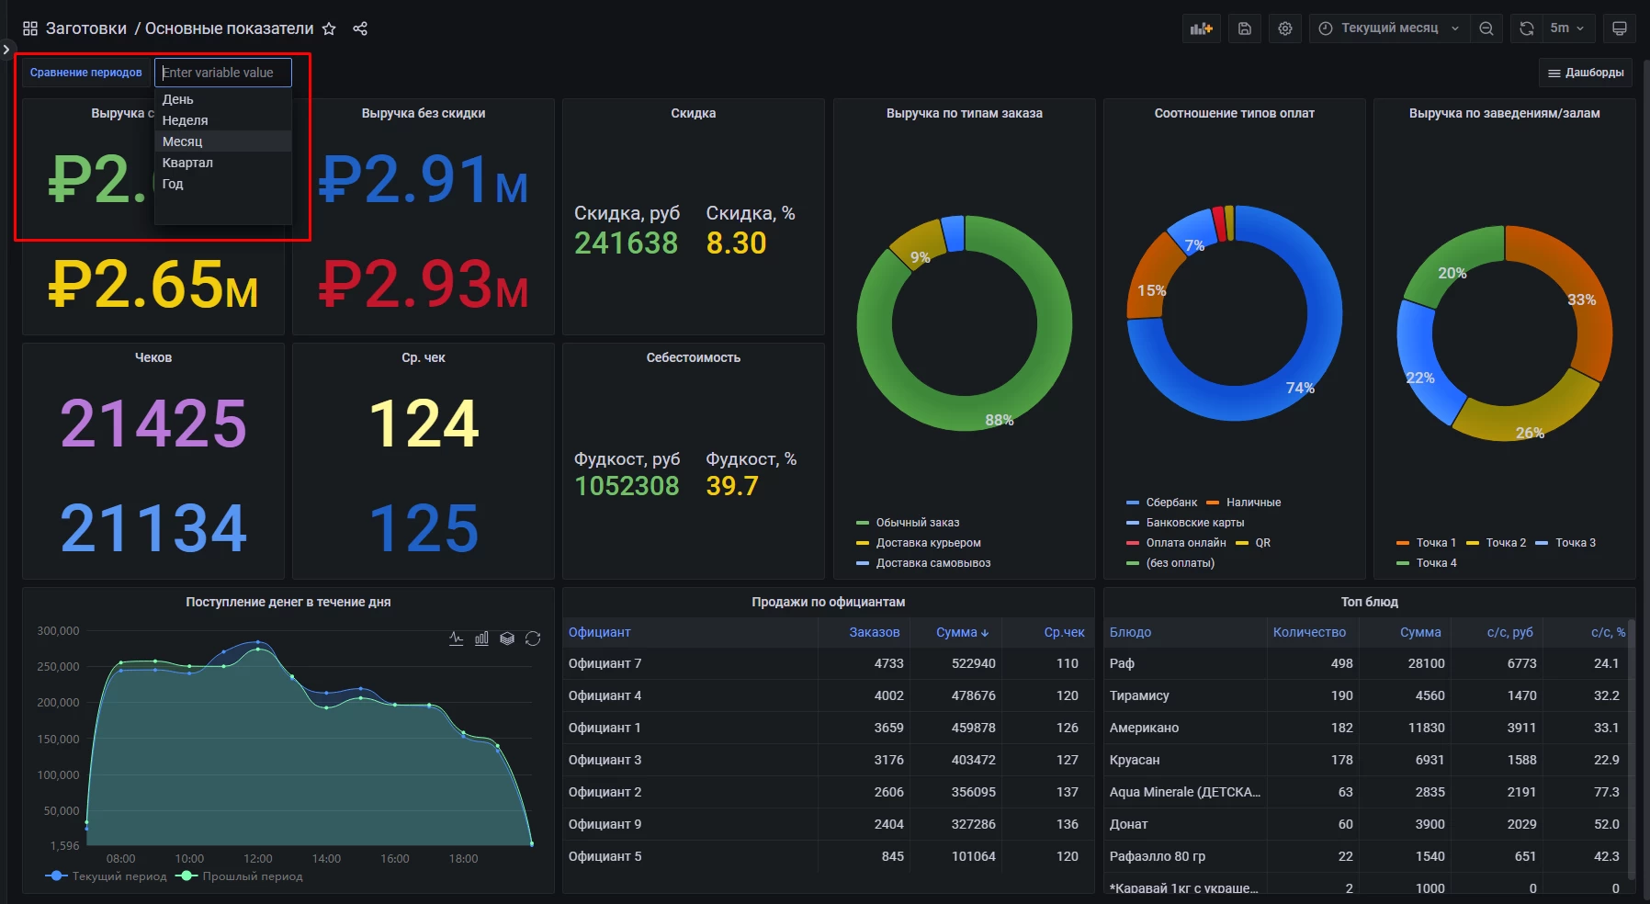Open the 5m refresh interval dropdown

pyautogui.click(x=1567, y=28)
